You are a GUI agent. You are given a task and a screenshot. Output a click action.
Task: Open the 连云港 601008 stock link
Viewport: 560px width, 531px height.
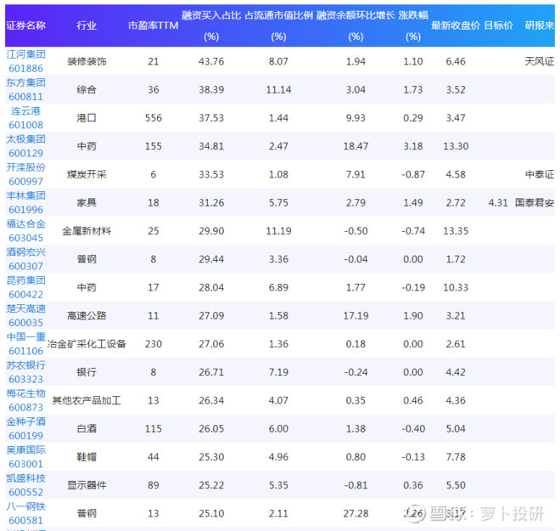[x=25, y=117]
